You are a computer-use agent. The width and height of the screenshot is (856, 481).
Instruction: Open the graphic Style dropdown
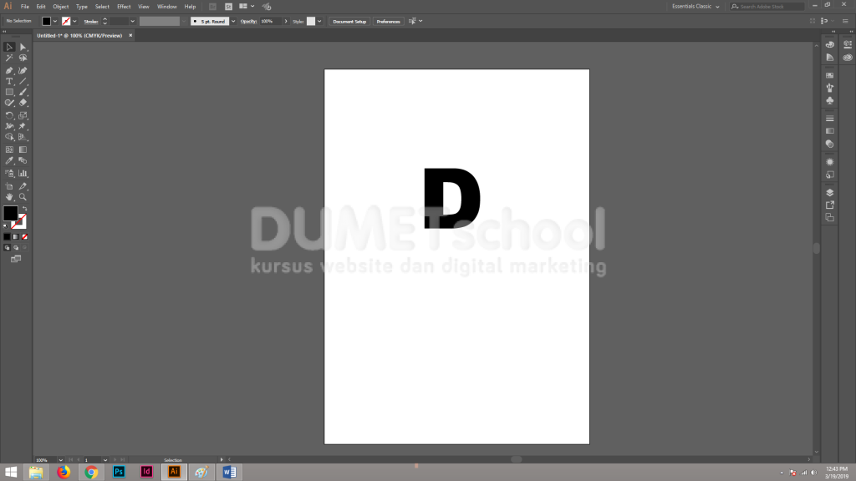319,21
